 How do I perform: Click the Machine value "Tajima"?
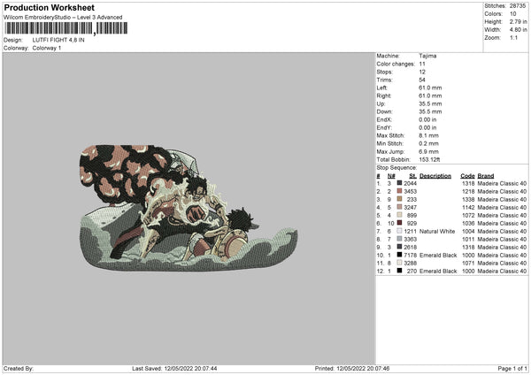427,56
